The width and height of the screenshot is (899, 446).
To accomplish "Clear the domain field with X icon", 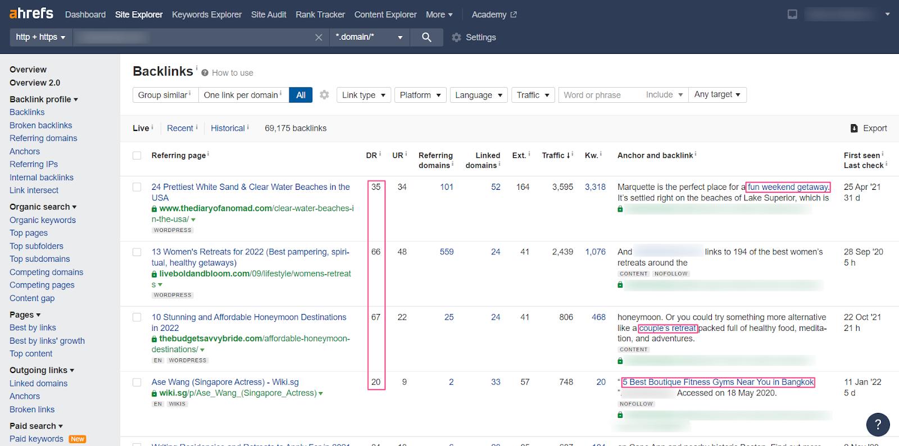I will point(319,37).
